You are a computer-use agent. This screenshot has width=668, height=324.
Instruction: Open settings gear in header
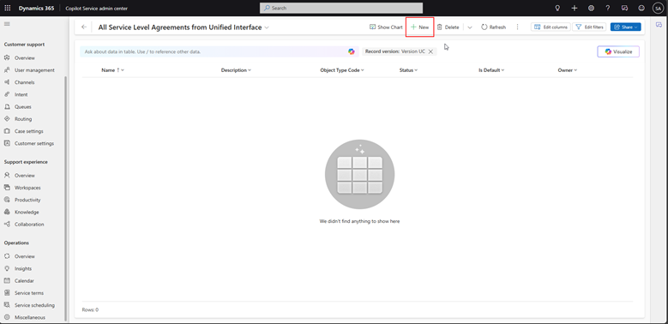(591, 8)
